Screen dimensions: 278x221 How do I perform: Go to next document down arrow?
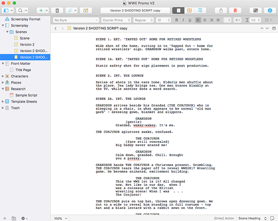pyautogui.click(x=267, y=28)
